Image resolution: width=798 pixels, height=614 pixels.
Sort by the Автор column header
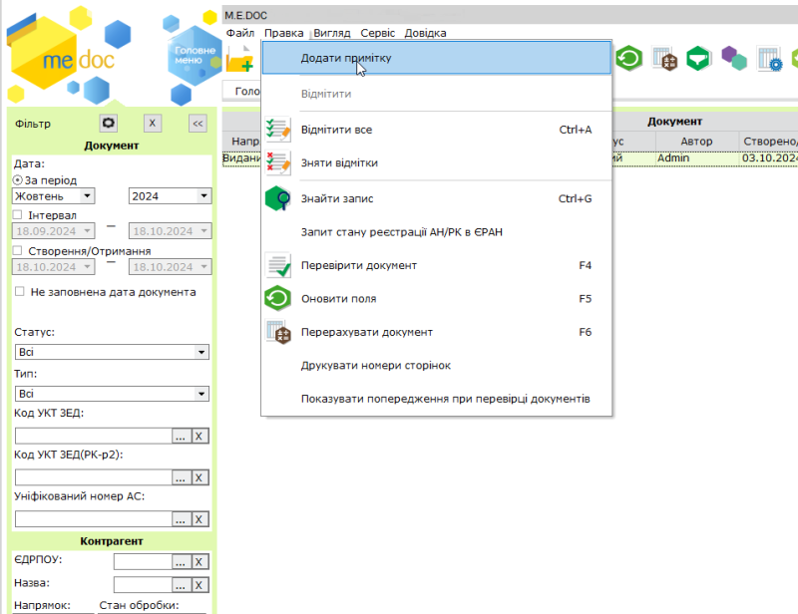click(696, 141)
